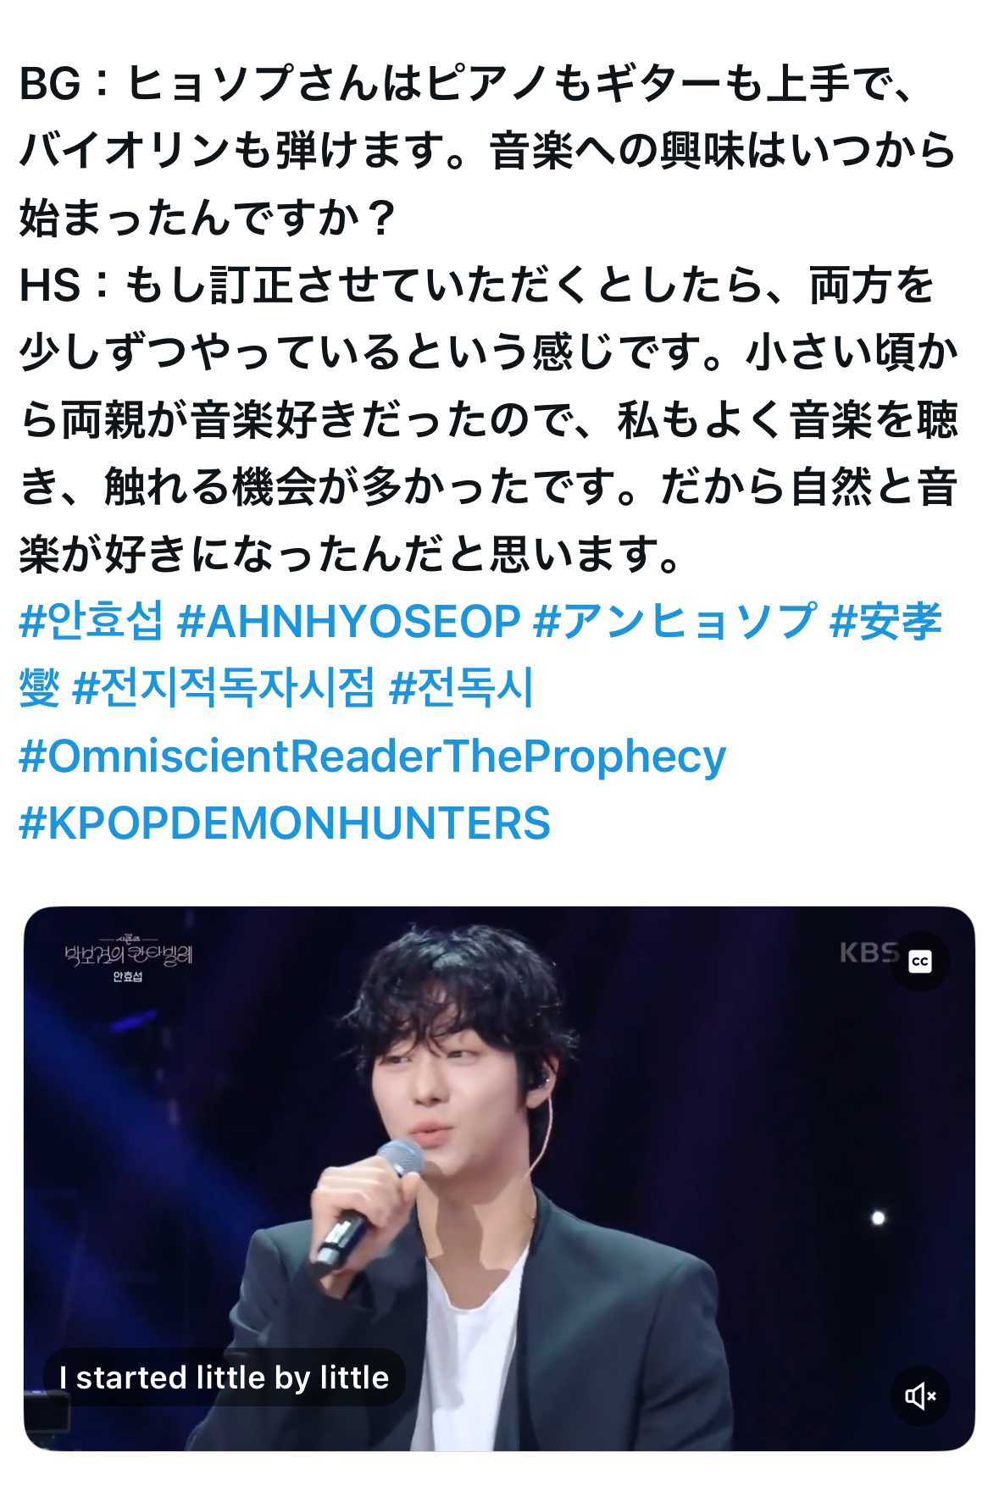999x1491 pixels.
Task: Open hashtag #전지적독자시점
Action: tap(224, 688)
